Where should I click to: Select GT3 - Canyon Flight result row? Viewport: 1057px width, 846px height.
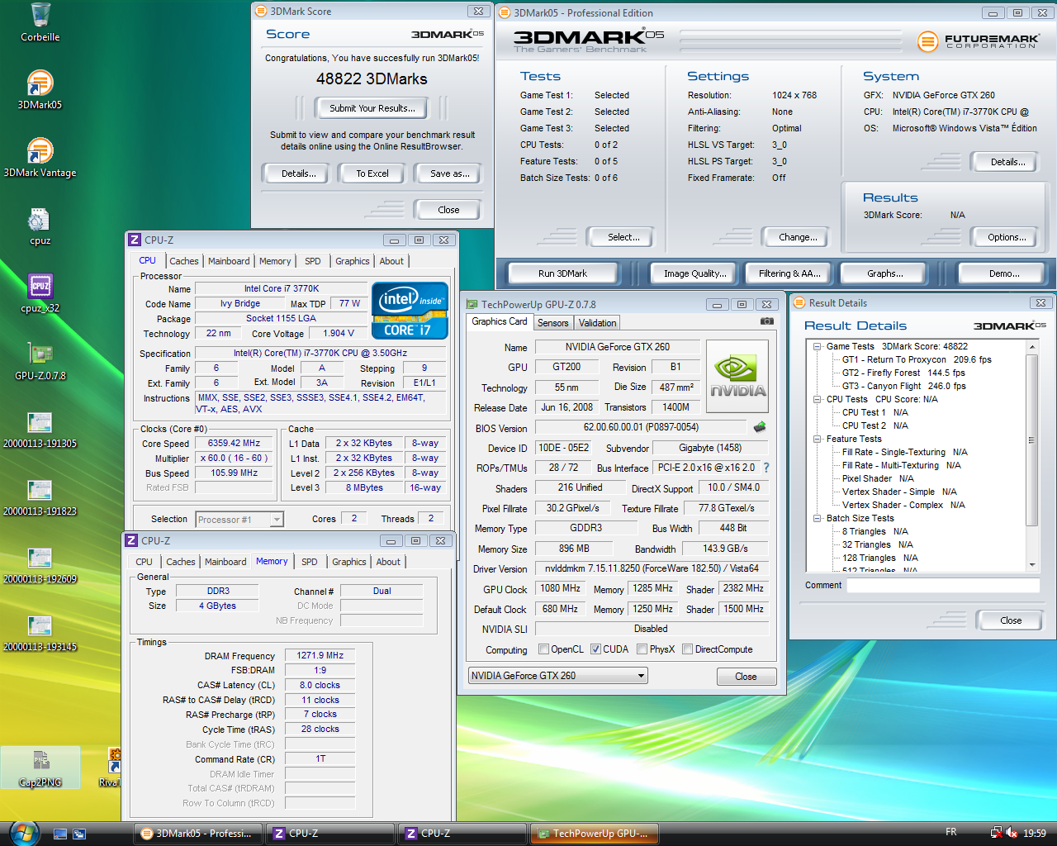[903, 386]
